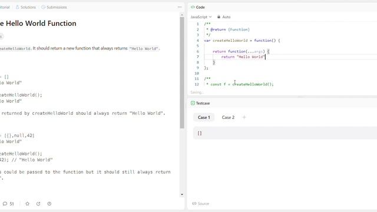Add a new test case with plus icon
Image resolution: width=377 pixels, height=212 pixels.
coord(244,117)
